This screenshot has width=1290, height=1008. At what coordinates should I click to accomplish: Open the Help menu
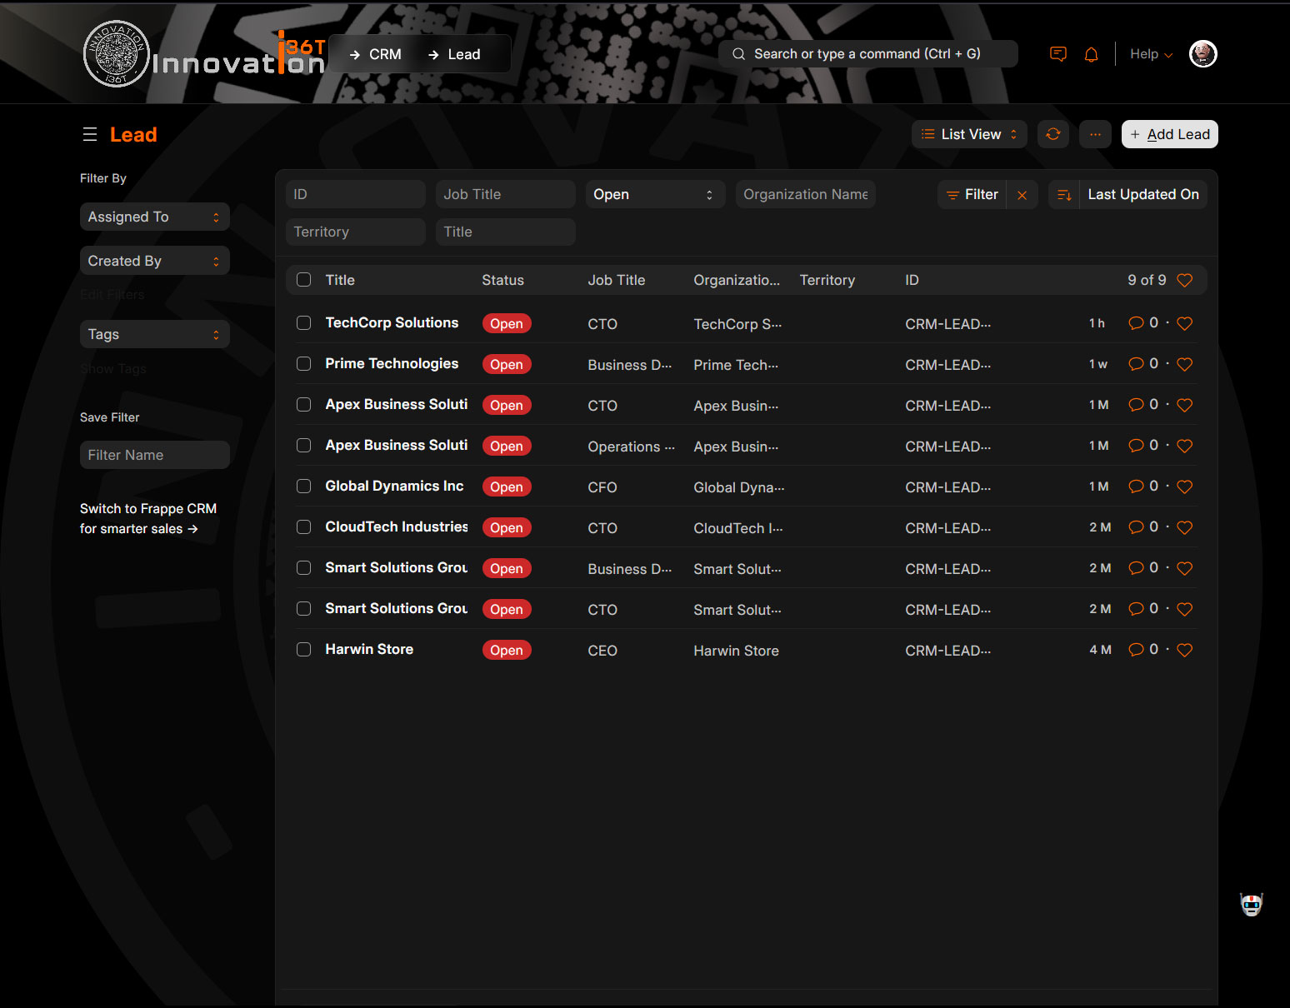(1151, 54)
